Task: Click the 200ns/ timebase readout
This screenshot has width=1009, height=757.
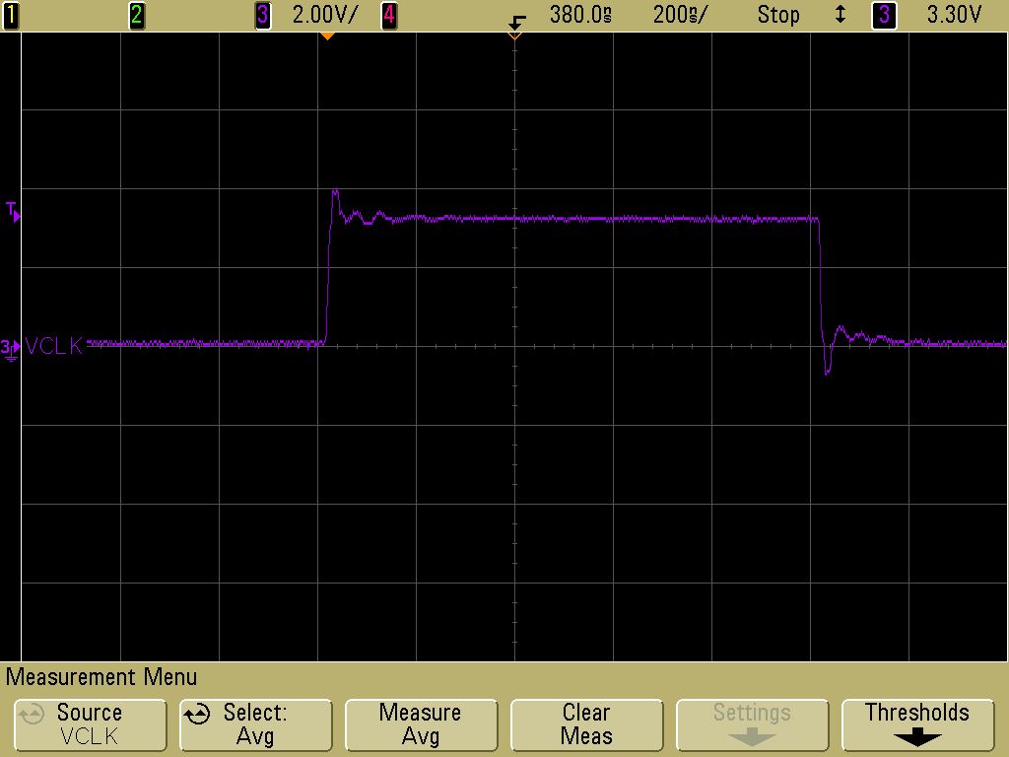Action: 680,15
